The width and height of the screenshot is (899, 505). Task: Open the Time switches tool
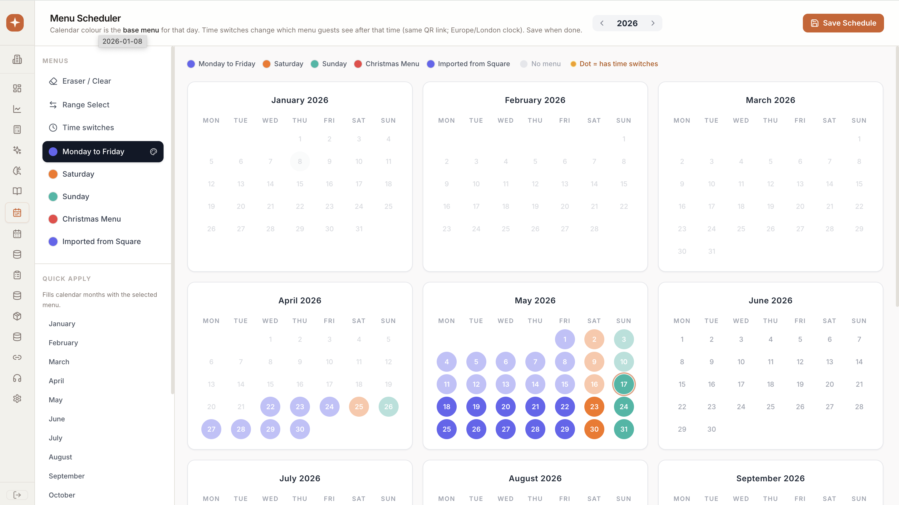pyautogui.click(x=103, y=127)
